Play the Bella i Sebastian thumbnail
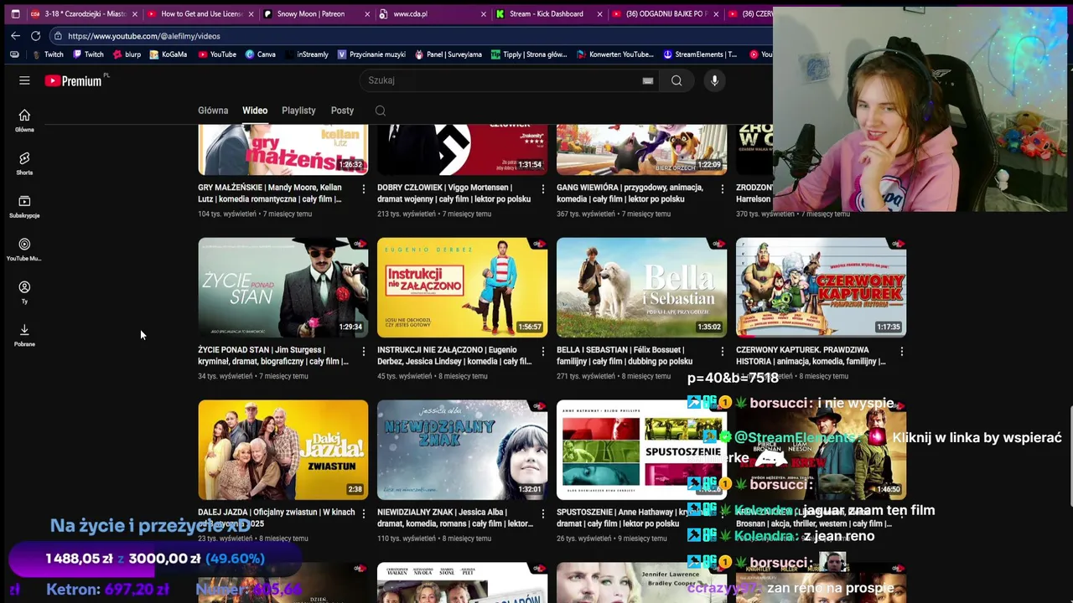The image size is (1073, 603). click(x=641, y=286)
